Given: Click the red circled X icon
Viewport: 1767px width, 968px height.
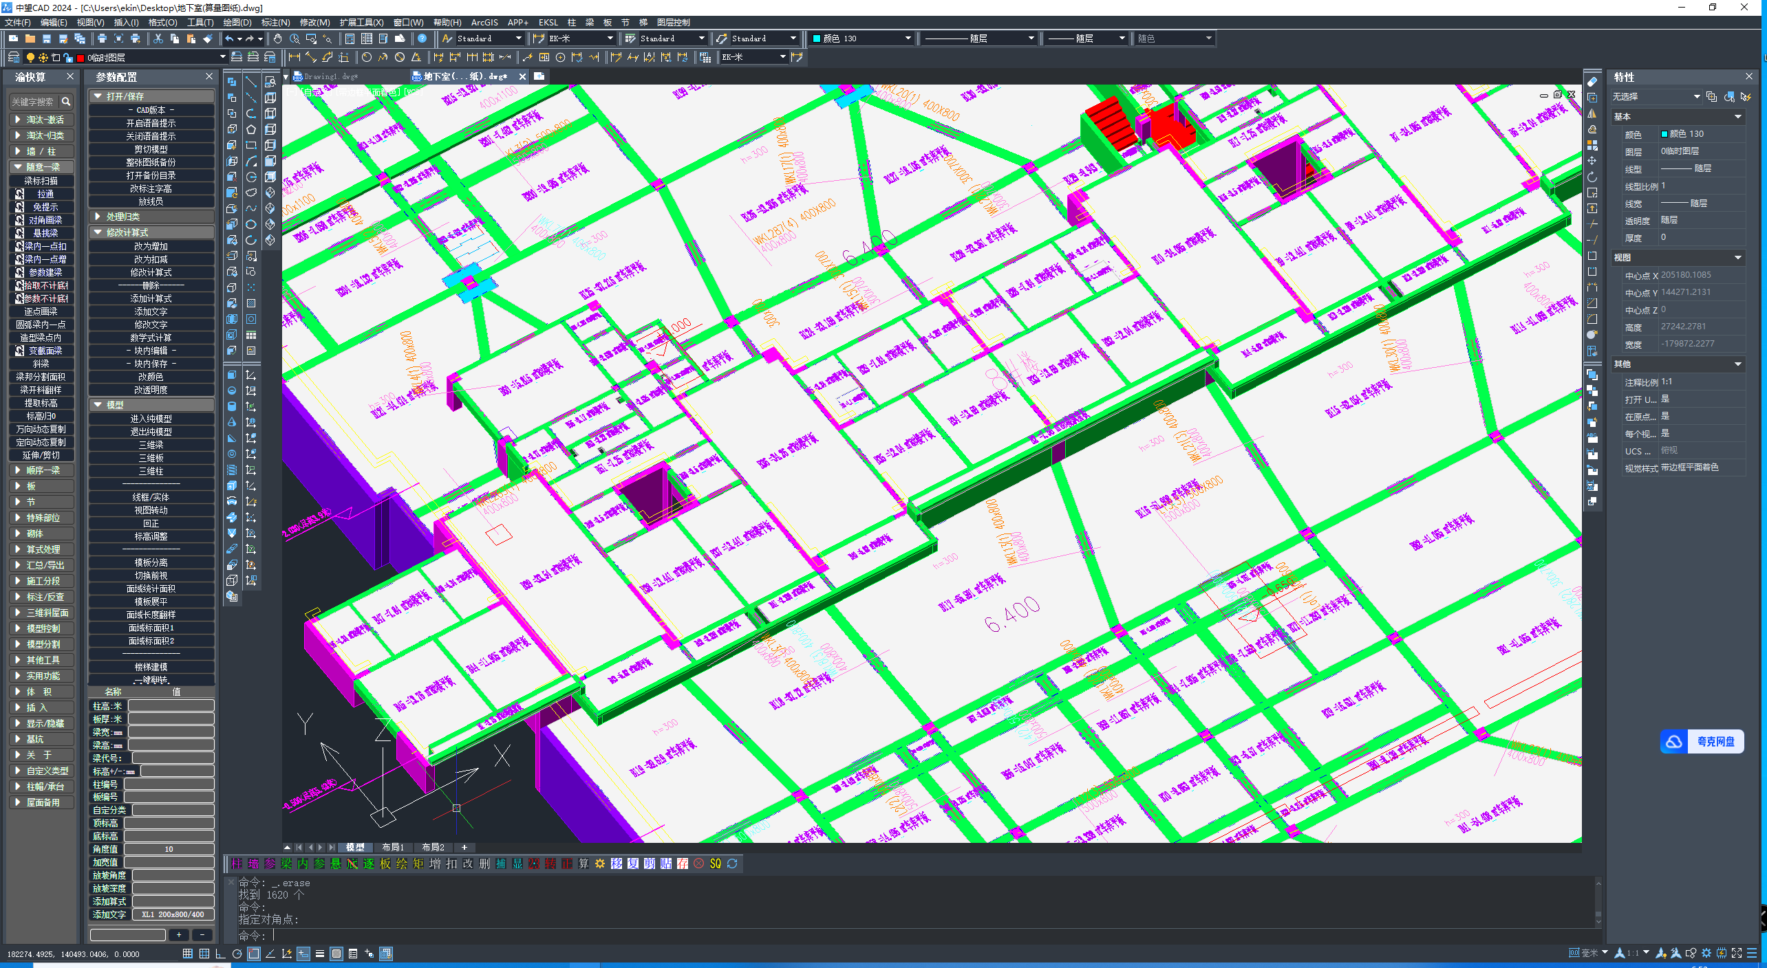Looking at the screenshot, I should (699, 863).
